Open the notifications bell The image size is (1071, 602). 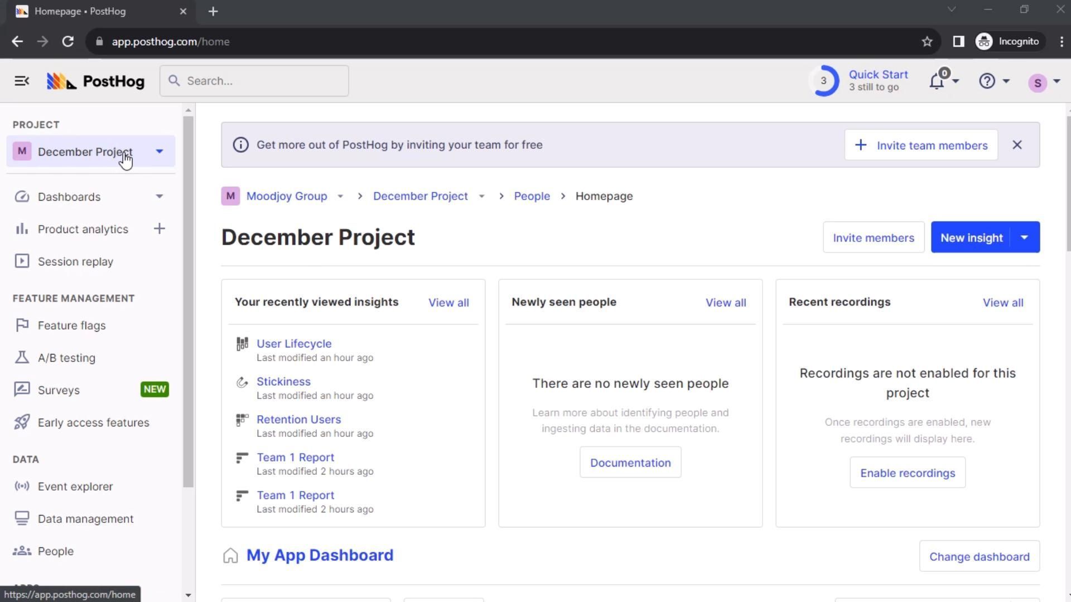(937, 81)
